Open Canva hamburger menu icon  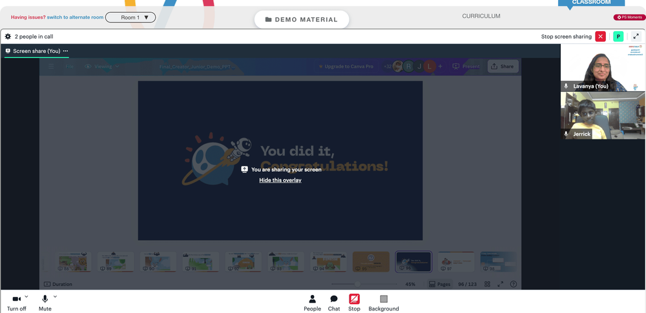(x=51, y=66)
